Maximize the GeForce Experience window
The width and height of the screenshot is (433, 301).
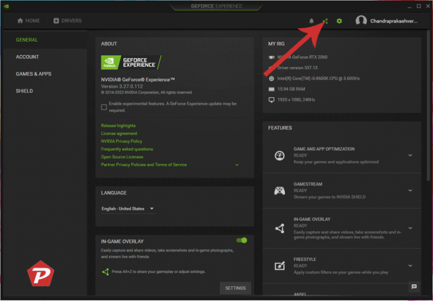click(419, 6)
